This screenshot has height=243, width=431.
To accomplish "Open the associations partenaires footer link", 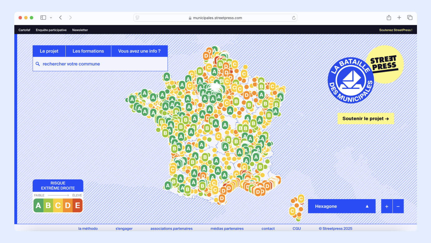I will click(x=172, y=229).
